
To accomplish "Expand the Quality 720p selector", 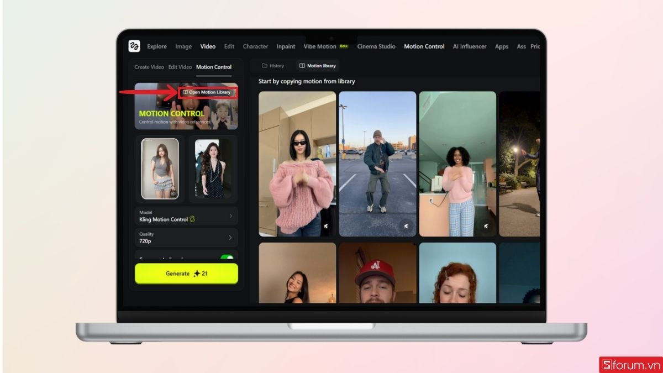I will [x=186, y=238].
